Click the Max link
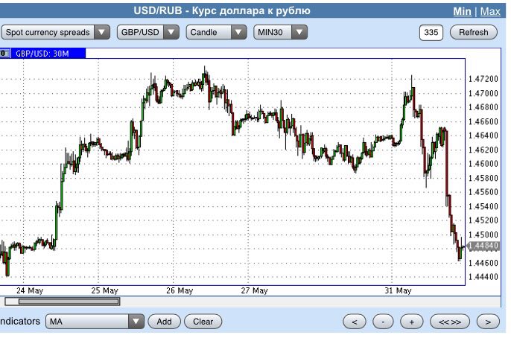 [x=490, y=11]
